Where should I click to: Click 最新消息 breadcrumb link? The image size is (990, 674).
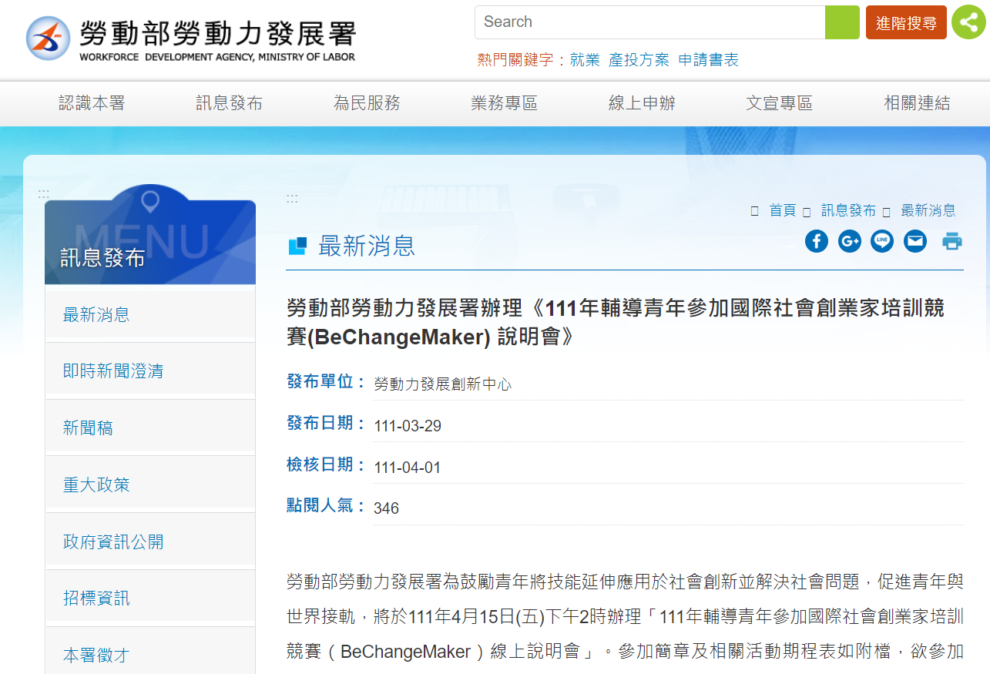coord(928,210)
